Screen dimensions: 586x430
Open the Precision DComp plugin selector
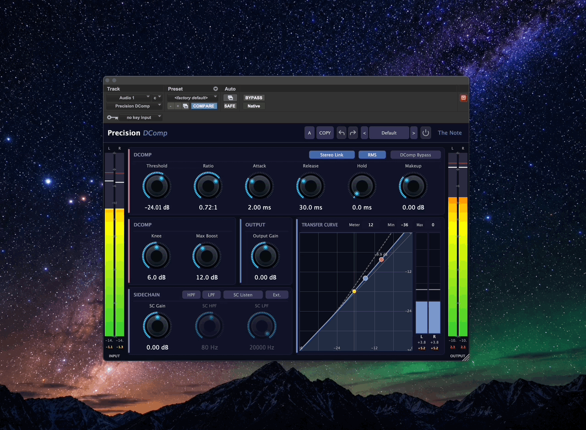pos(134,106)
